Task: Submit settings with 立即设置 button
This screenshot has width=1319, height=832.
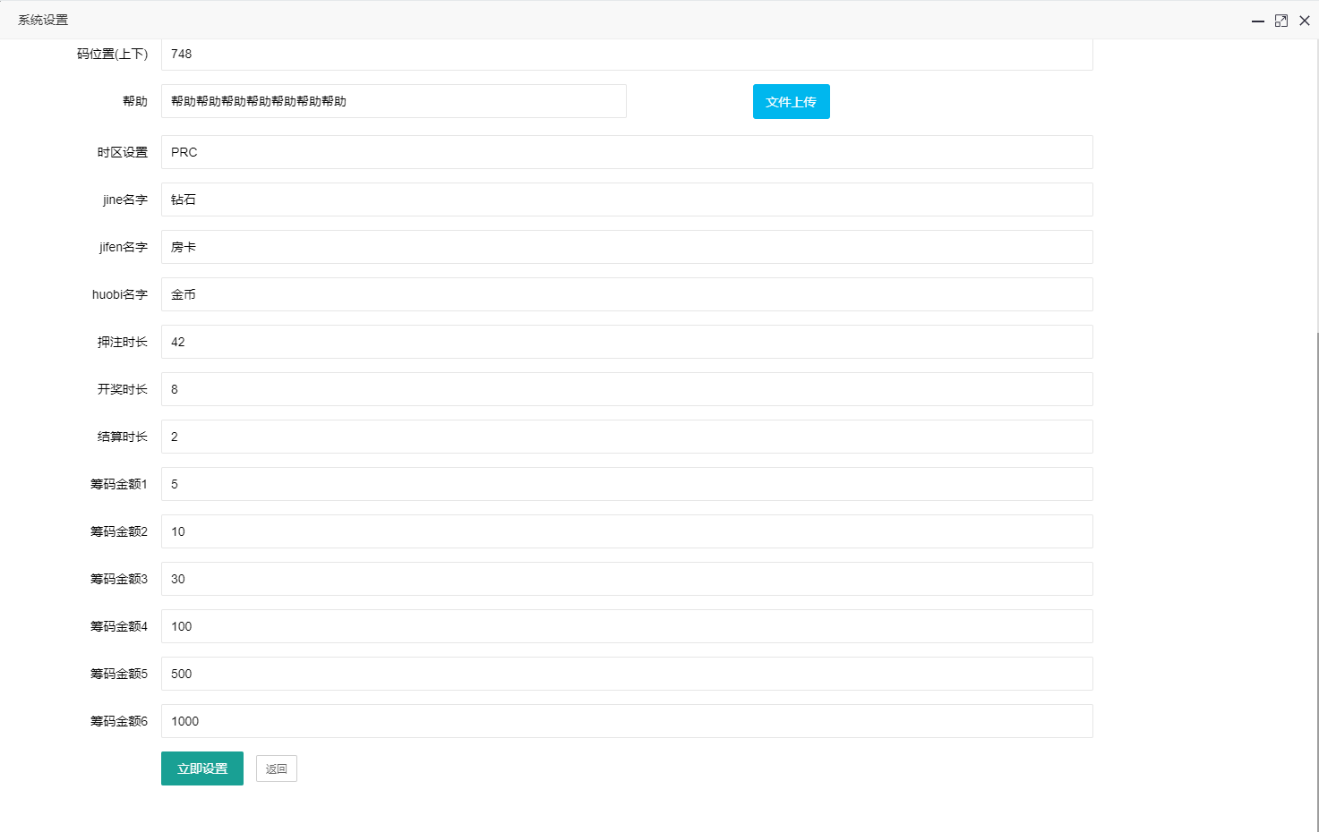Action: click(201, 768)
